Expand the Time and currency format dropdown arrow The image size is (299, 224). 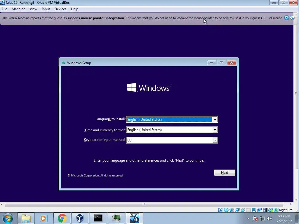(215, 130)
